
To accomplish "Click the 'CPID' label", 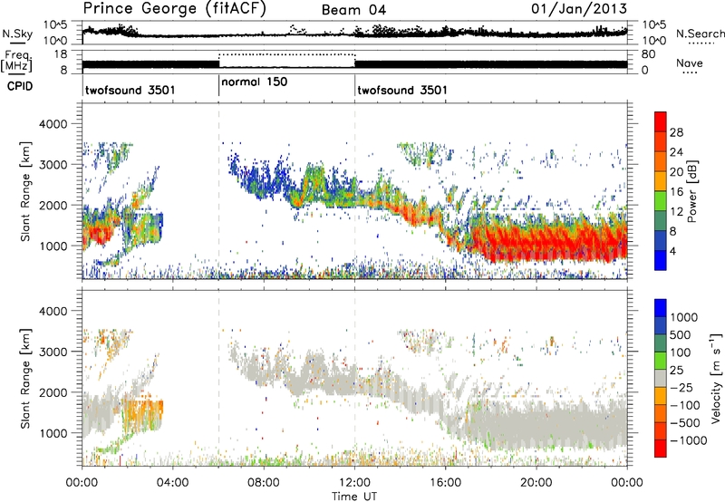I will 20,86.
